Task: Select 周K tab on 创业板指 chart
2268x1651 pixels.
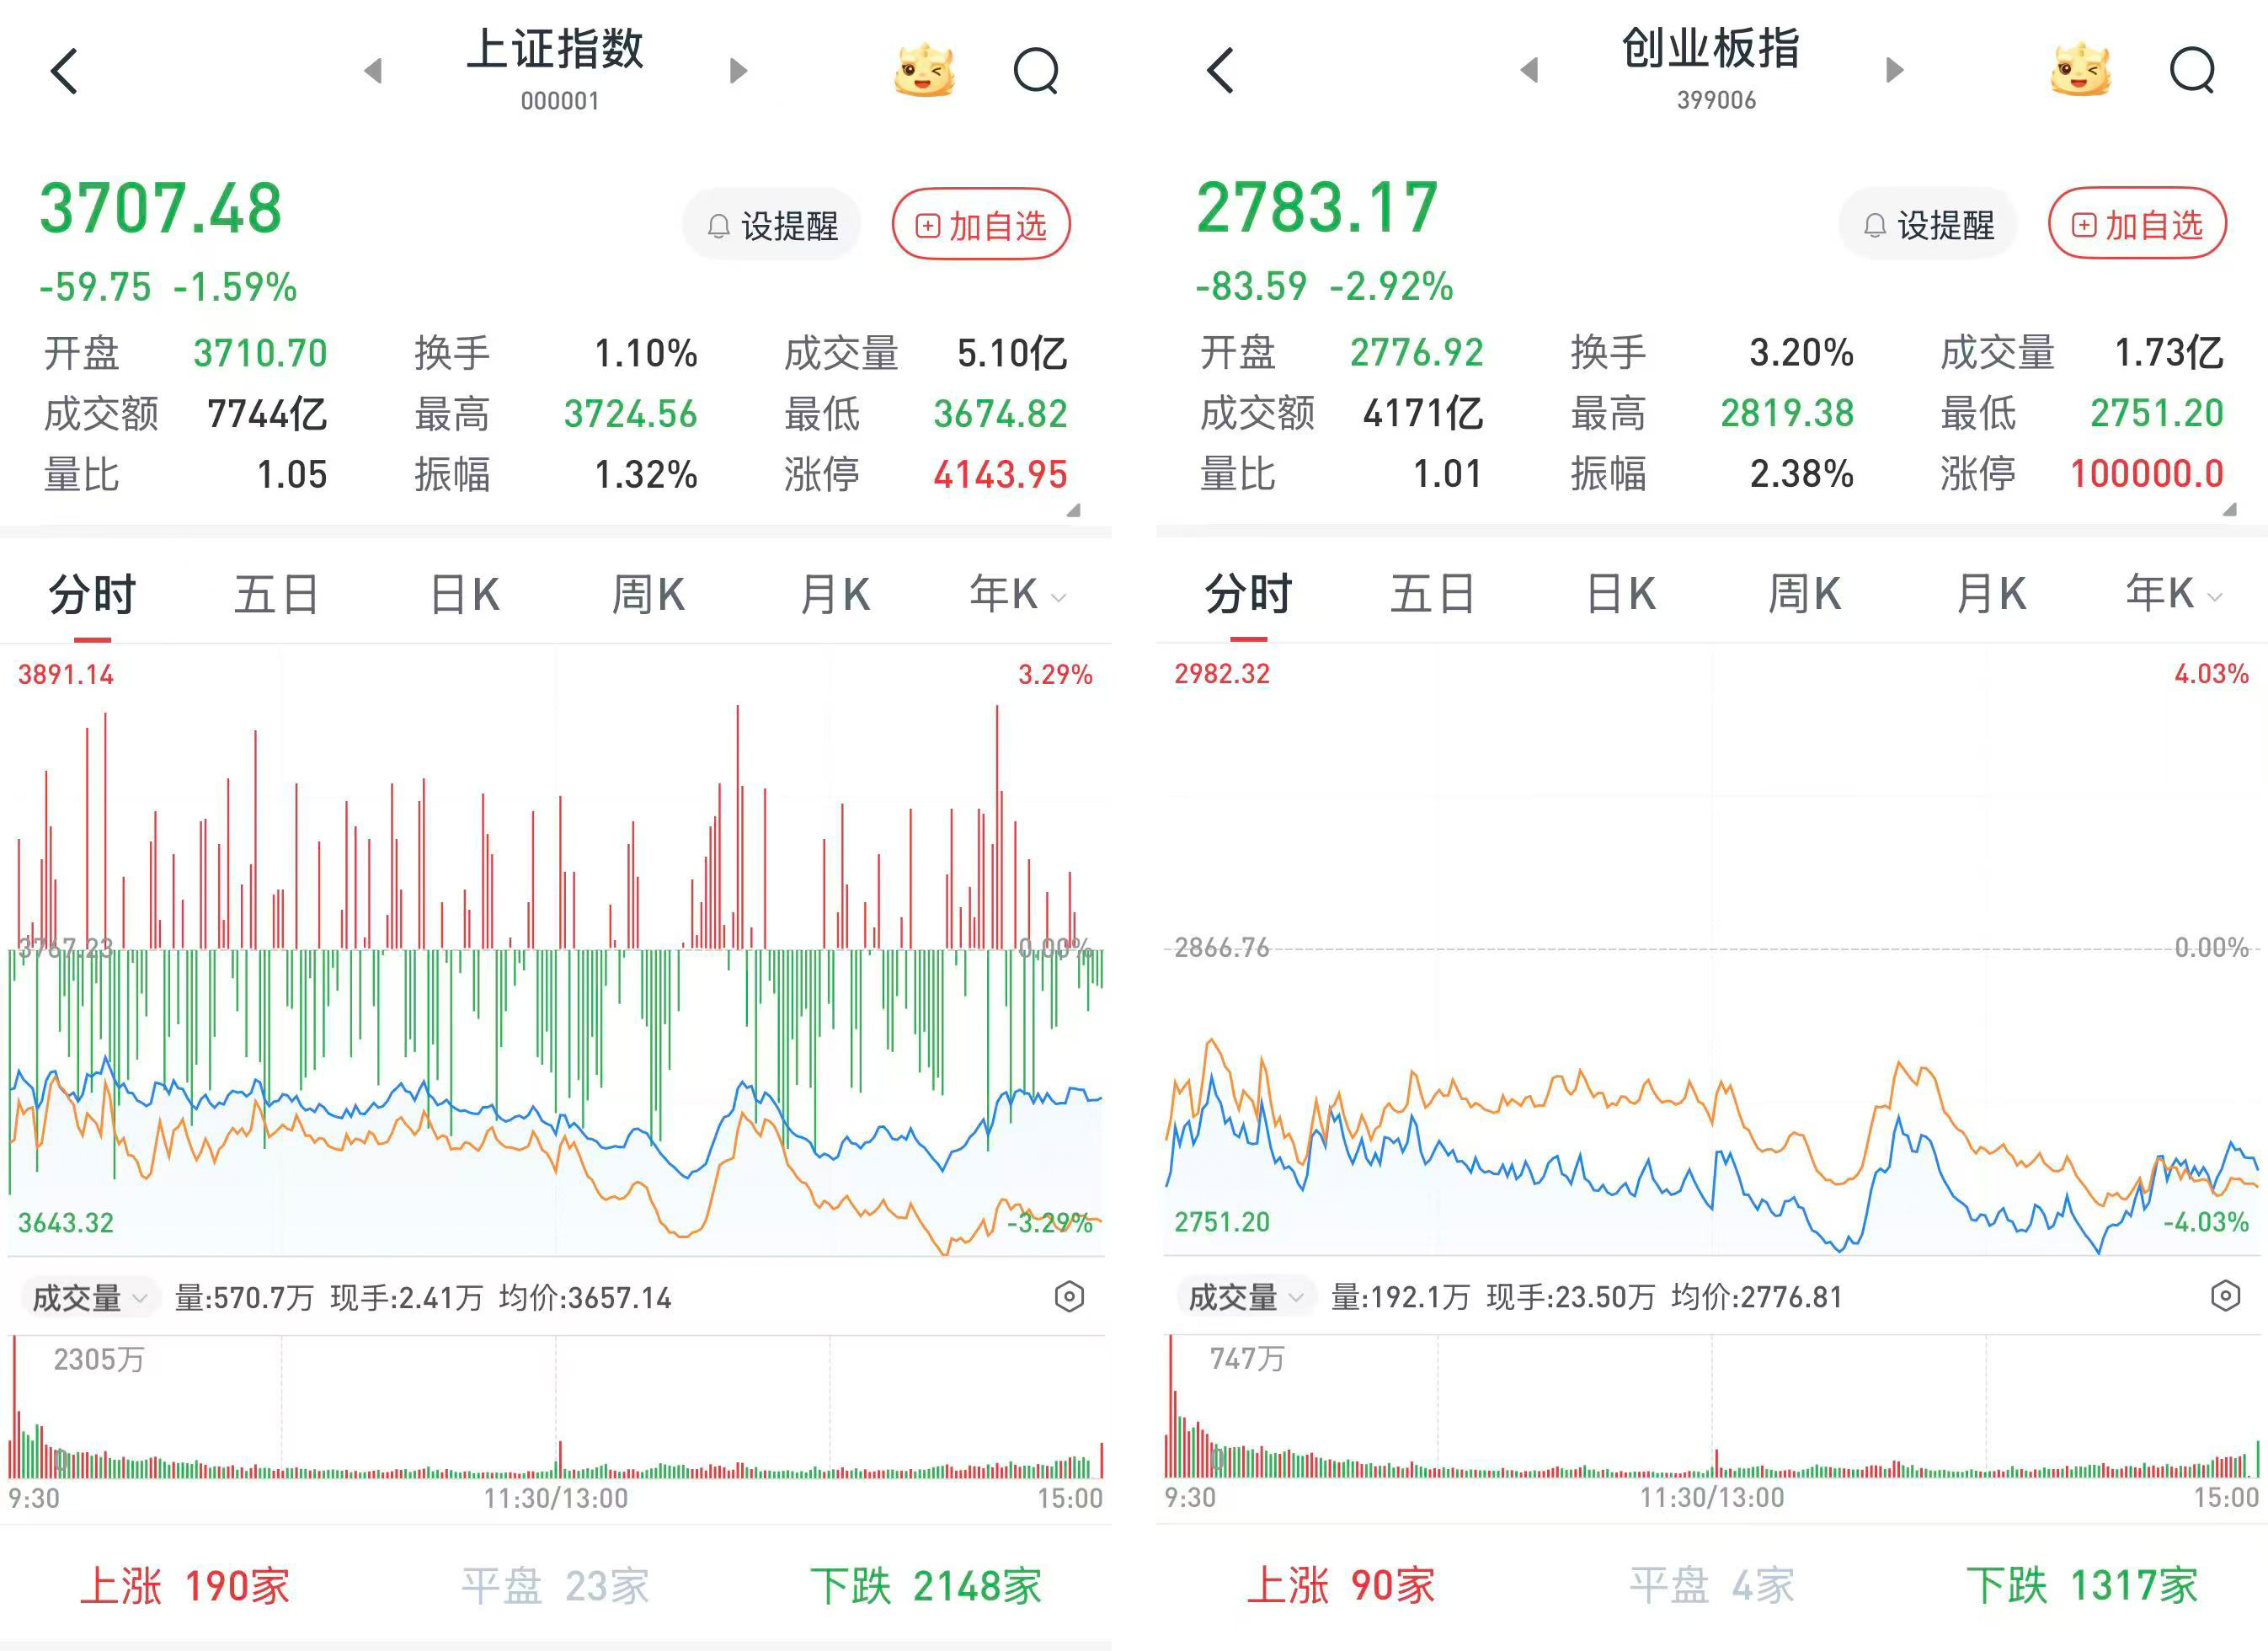Action: coord(1804,594)
